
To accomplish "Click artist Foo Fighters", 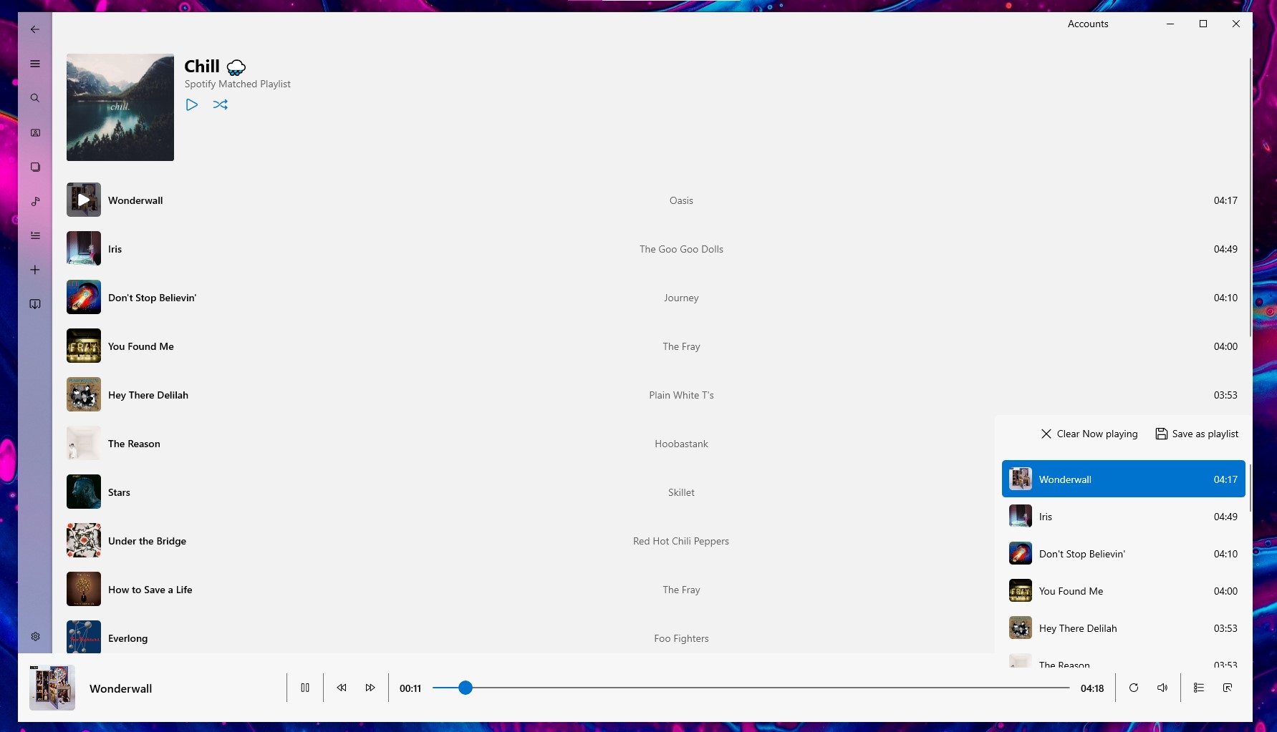I will [x=681, y=638].
